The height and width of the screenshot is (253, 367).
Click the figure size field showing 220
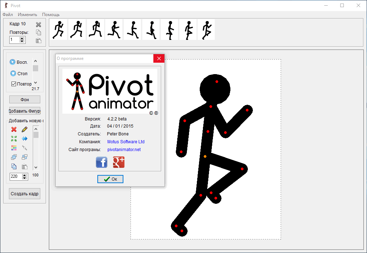[x=16, y=176]
